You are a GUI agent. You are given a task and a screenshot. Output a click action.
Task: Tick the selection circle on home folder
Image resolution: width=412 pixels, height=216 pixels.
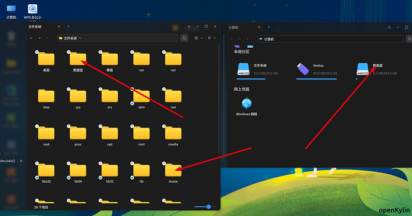pyautogui.click(x=164, y=163)
